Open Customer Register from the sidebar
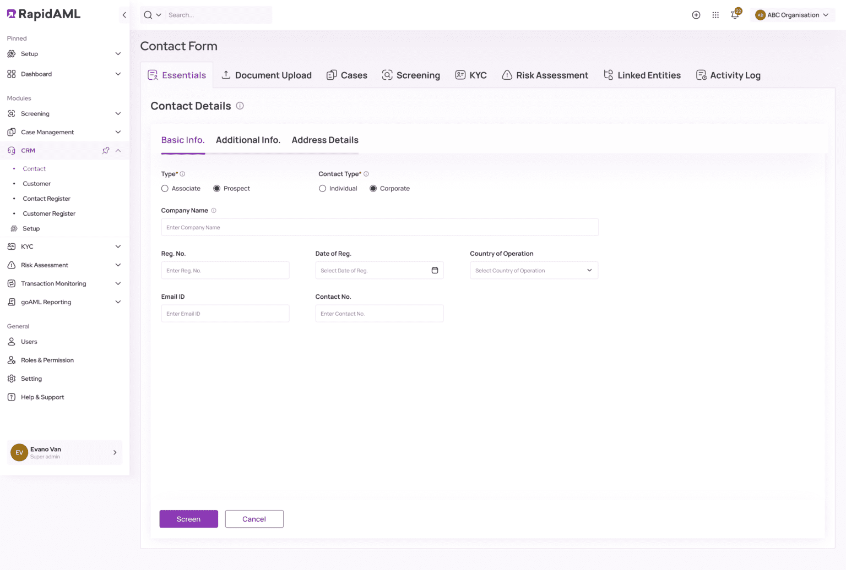Viewport: 846px width, 570px height. (x=49, y=213)
